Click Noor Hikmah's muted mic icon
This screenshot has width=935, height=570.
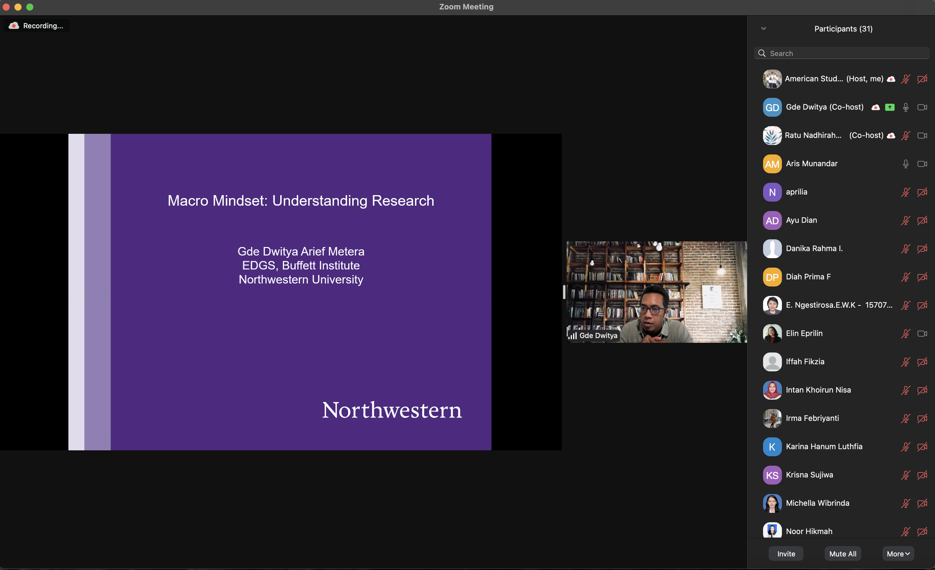pos(906,532)
